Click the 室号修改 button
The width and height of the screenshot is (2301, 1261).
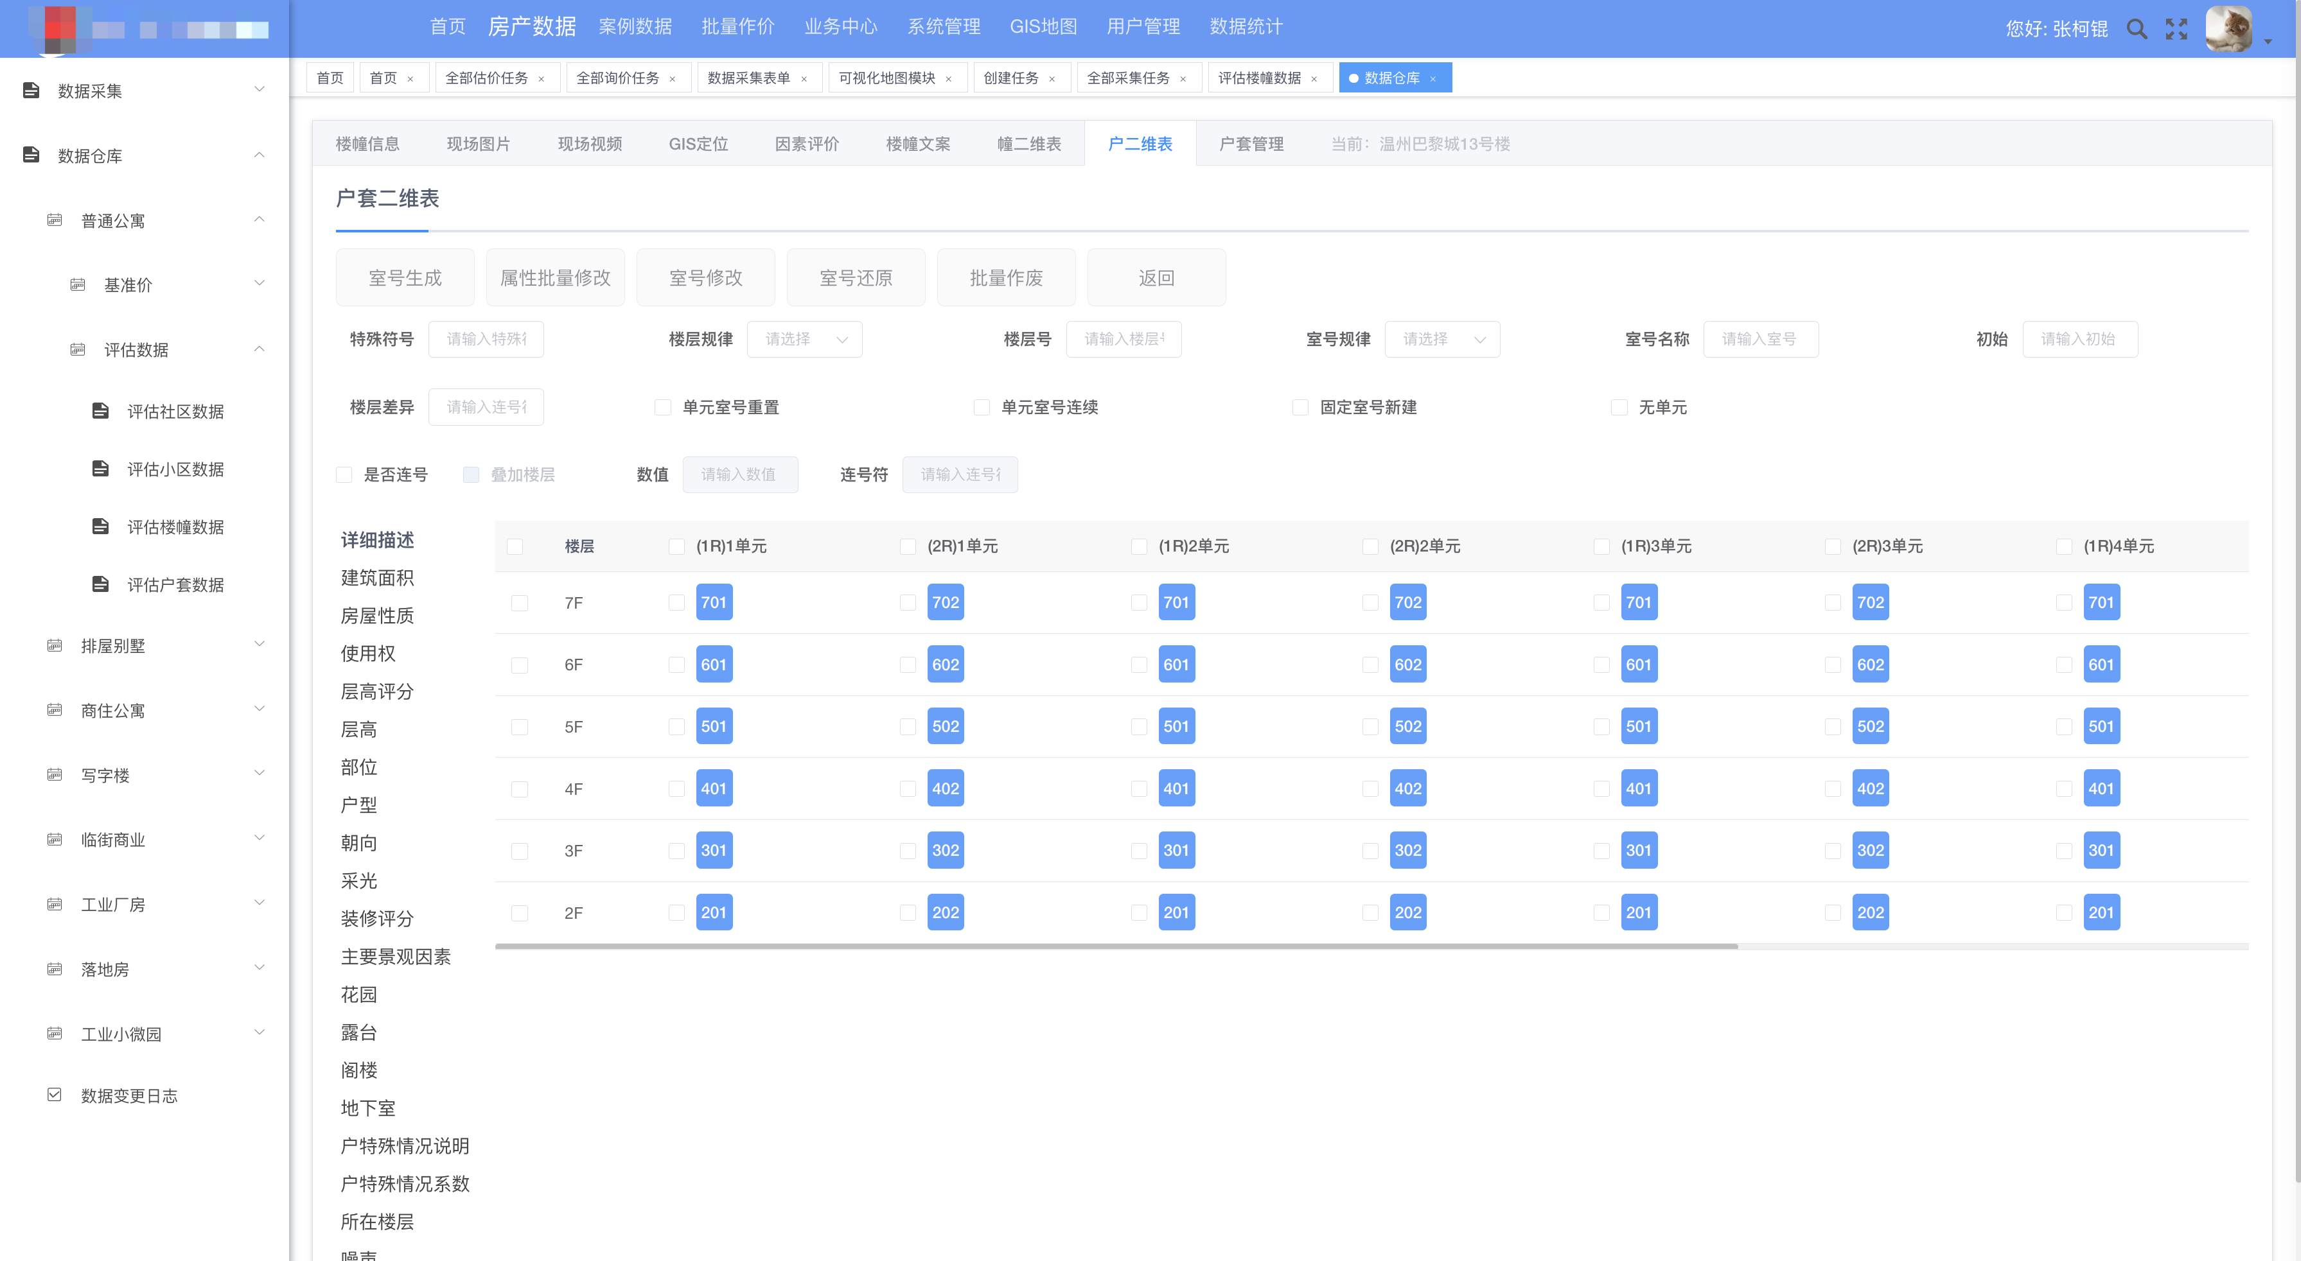[706, 278]
